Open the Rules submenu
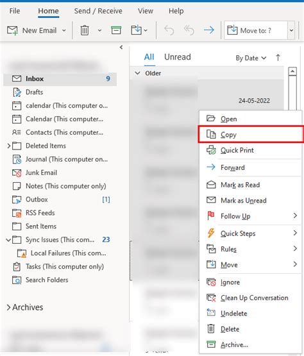This screenshot has width=304, height=356. click(250, 249)
